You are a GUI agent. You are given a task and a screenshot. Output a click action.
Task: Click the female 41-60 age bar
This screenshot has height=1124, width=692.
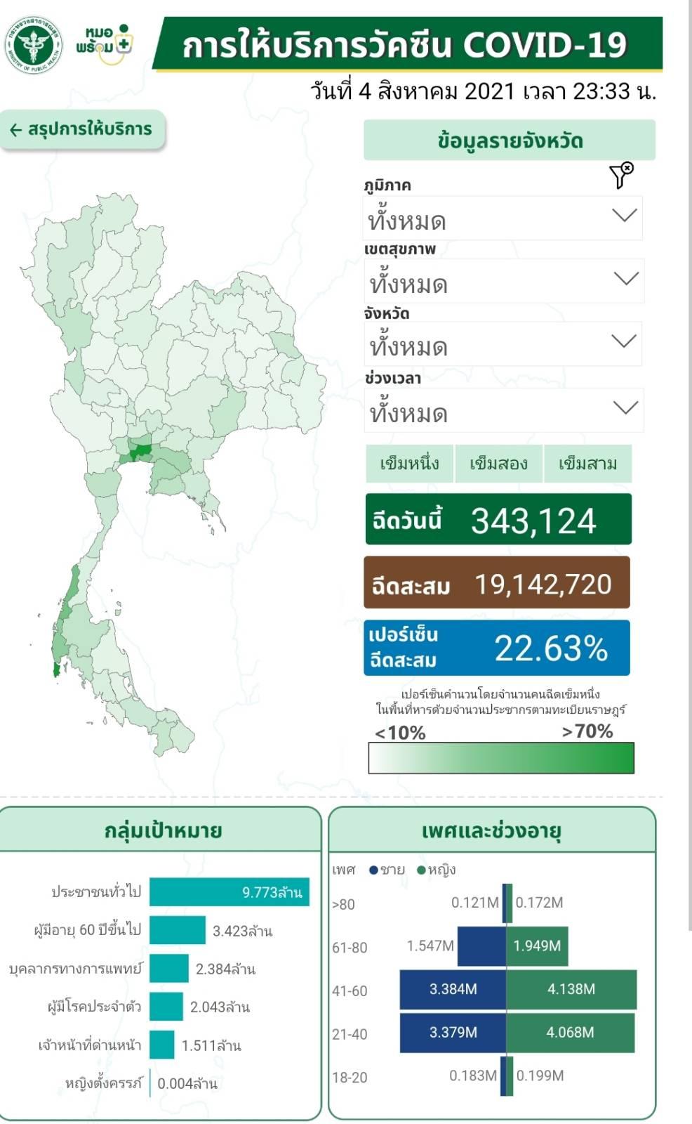(x=571, y=989)
